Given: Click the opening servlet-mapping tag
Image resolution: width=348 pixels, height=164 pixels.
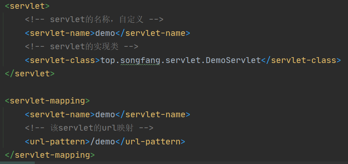Looking at the screenshot, I should coord(47,101).
